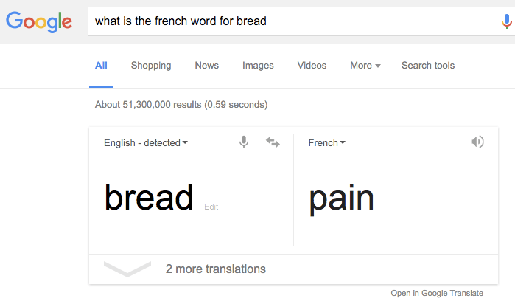Screen dimensions: 515x304
Task: Swap the English and French languages
Action: (x=273, y=142)
